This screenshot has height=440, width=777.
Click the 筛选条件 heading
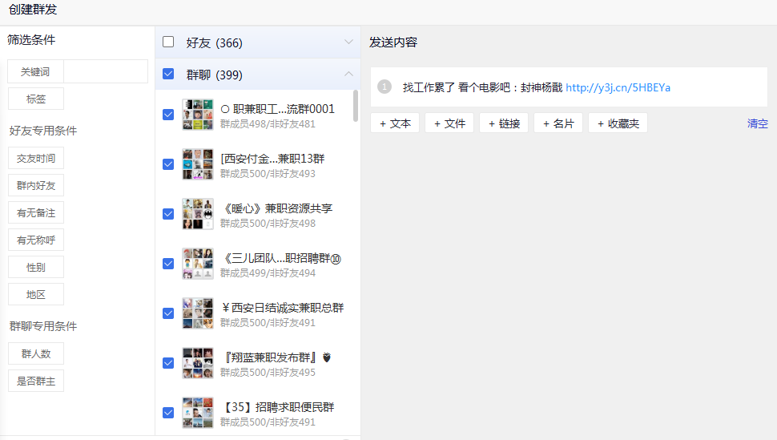click(x=31, y=40)
